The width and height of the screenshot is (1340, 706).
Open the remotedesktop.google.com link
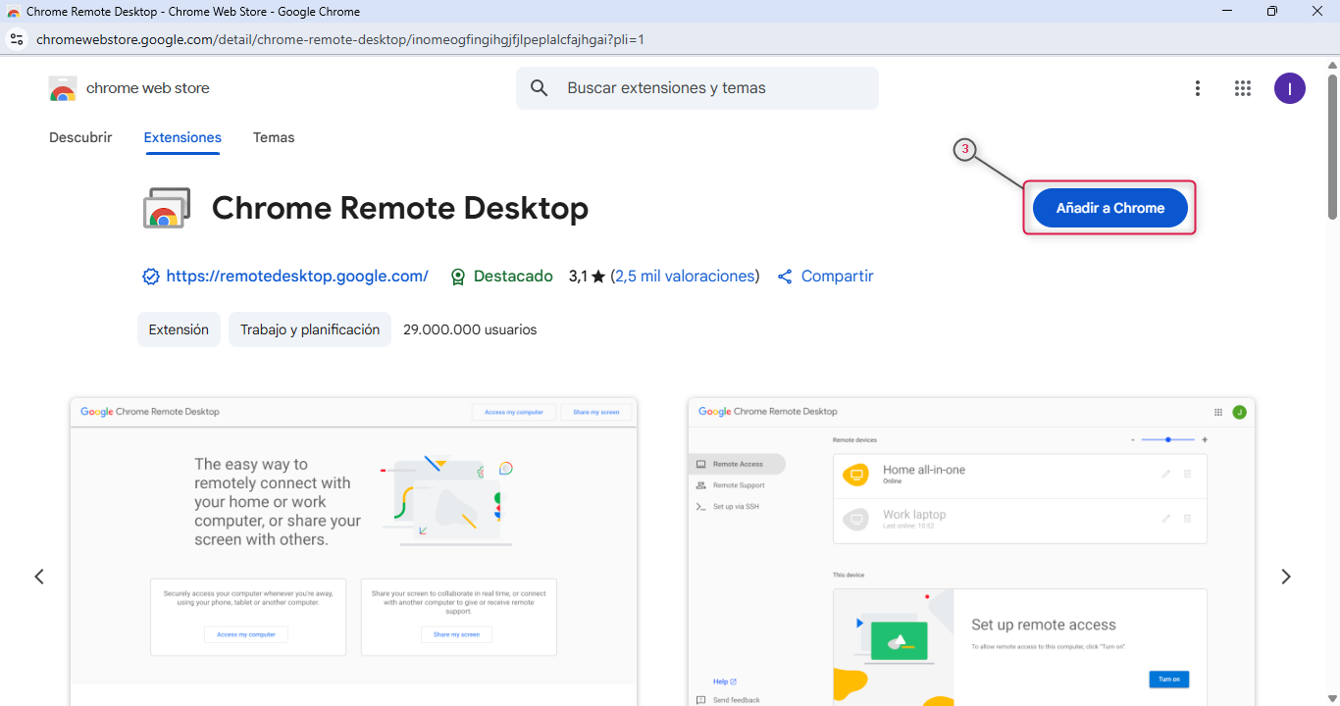(297, 277)
